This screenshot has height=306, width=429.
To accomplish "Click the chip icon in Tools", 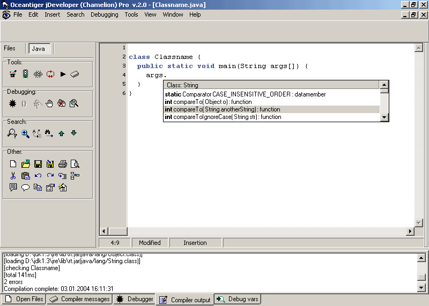I will [75, 74].
